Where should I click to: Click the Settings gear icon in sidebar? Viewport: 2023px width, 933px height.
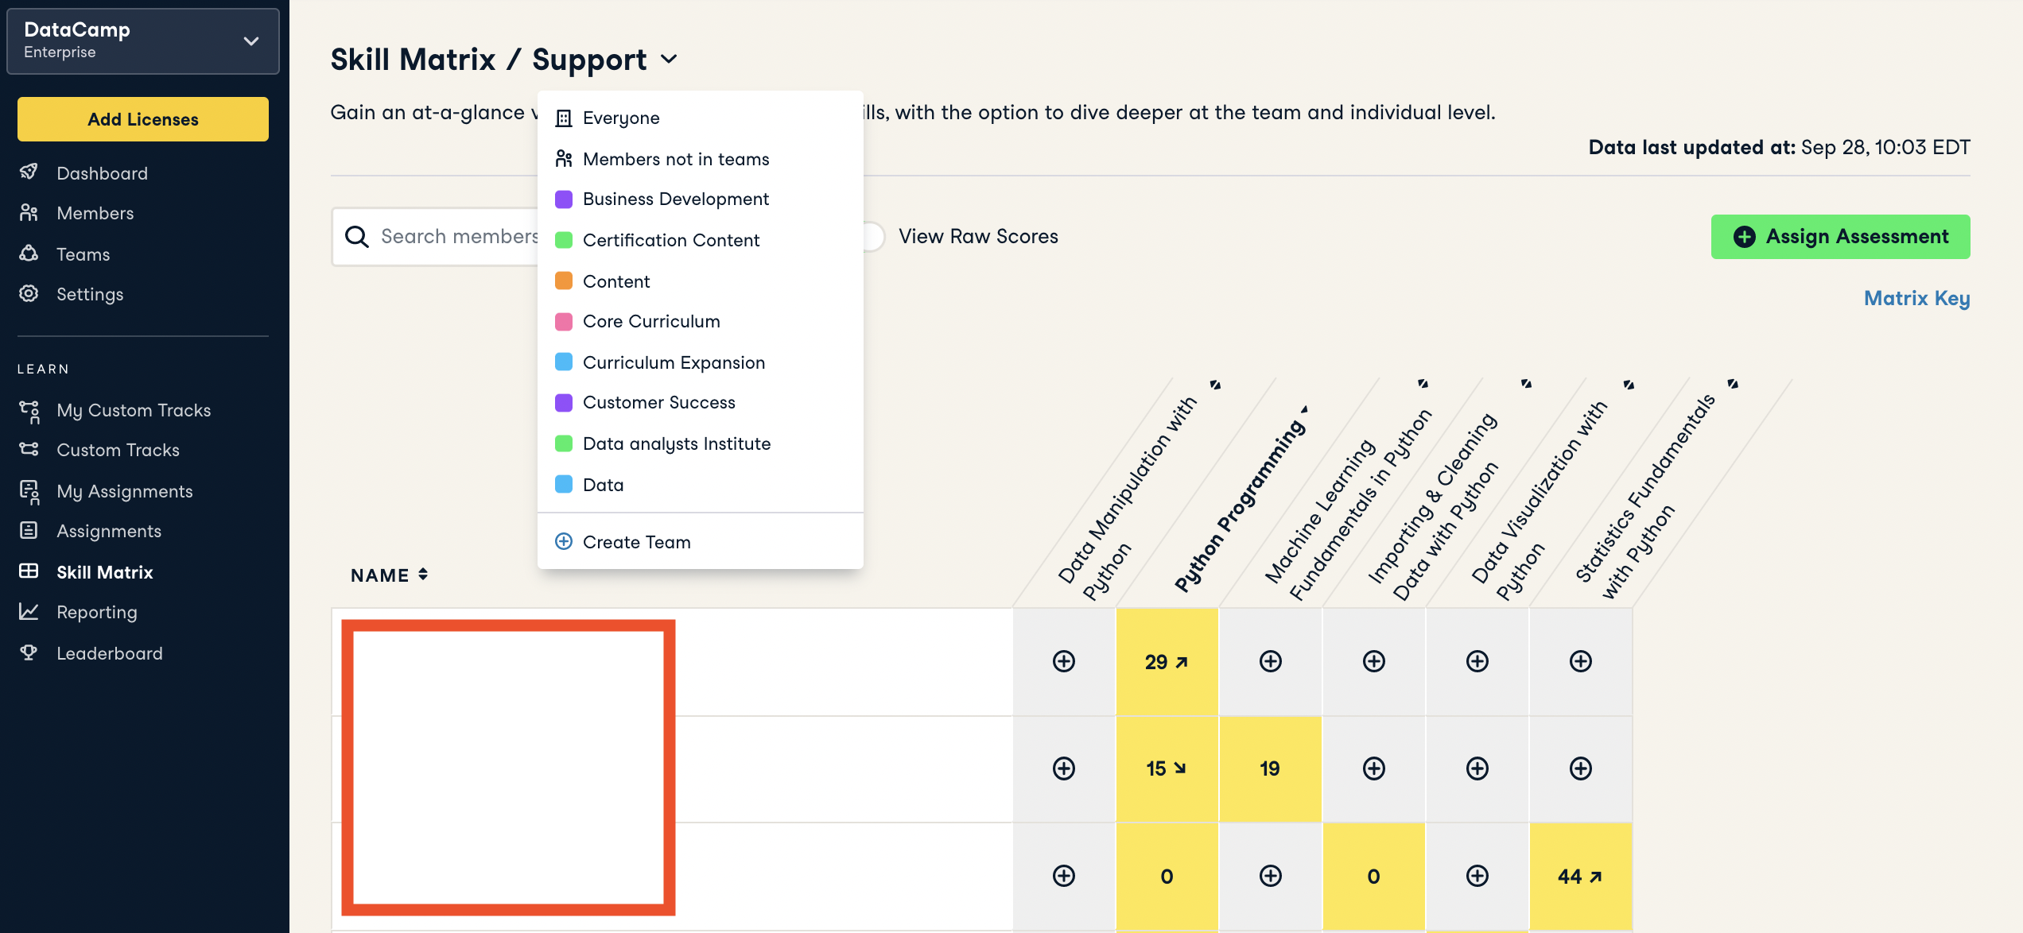(x=29, y=293)
